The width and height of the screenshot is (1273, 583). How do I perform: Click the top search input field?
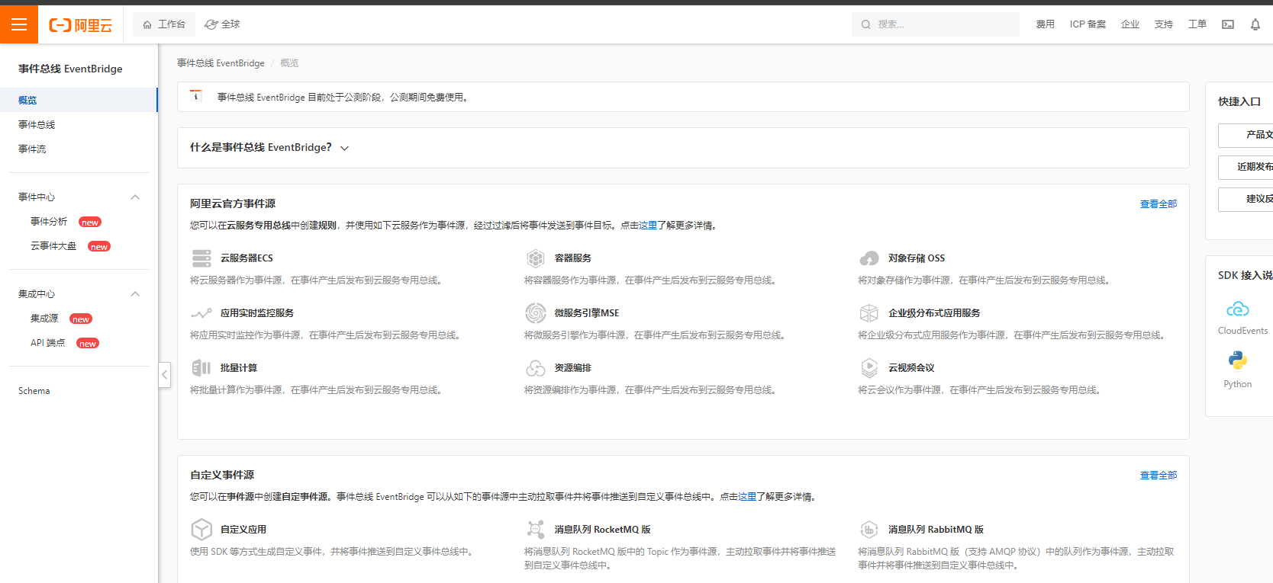[936, 24]
